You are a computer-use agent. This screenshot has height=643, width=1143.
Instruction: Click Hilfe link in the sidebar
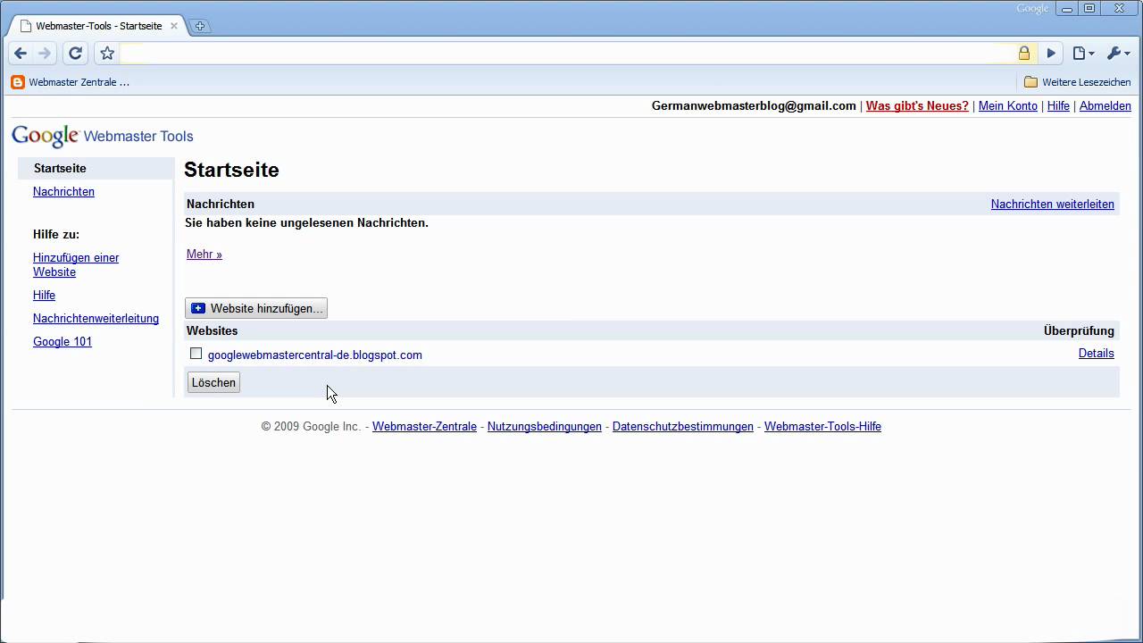coord(44,295)
